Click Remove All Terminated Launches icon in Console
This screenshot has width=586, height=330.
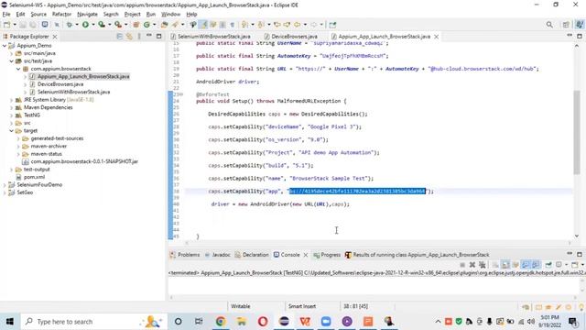(x=483, y=265)
